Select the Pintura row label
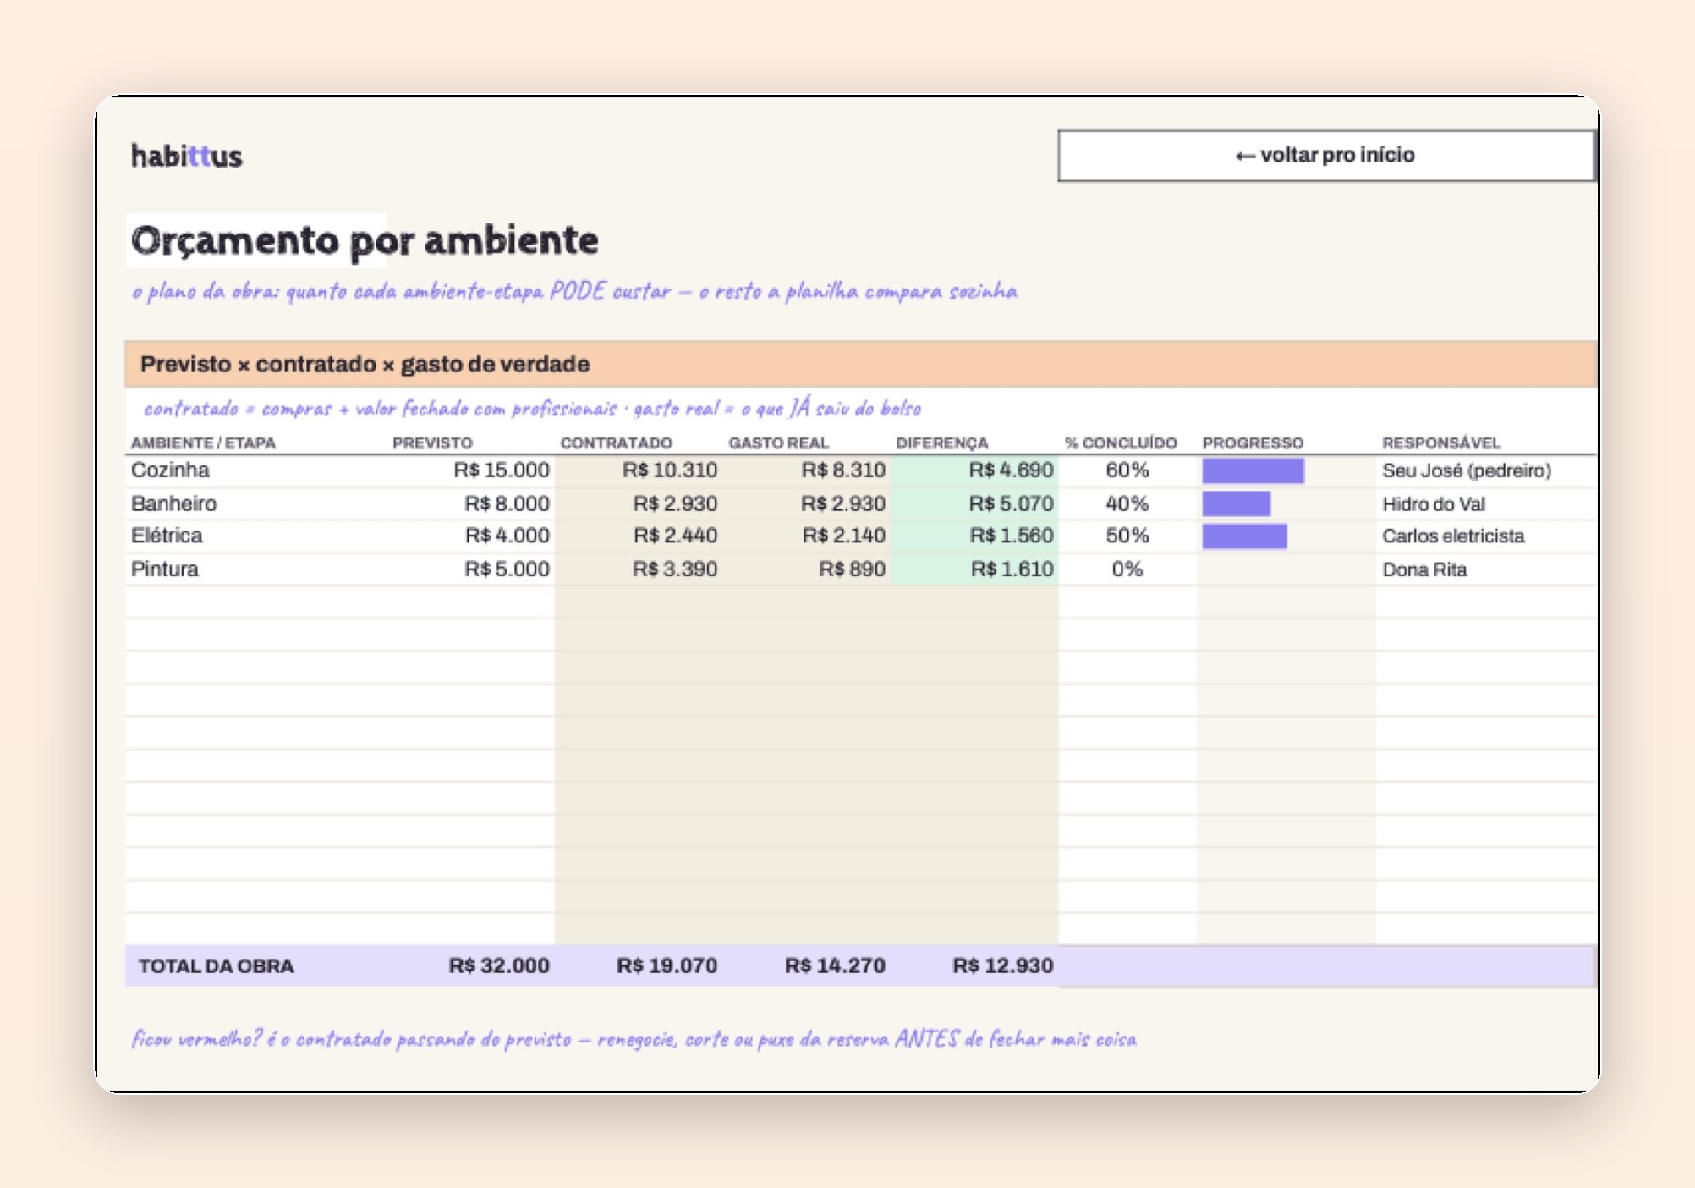 pyautogui.click(x=164, y=569)
